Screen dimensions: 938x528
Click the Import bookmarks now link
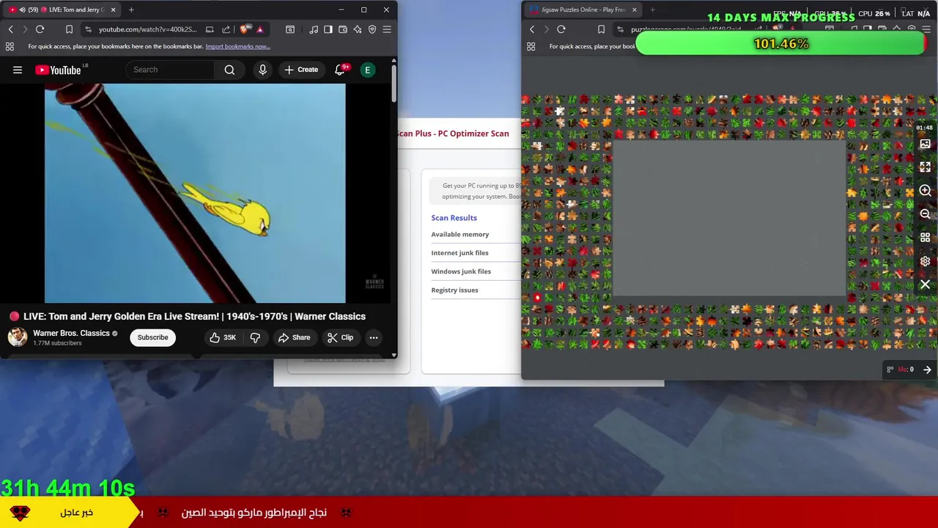pos(237,46)
